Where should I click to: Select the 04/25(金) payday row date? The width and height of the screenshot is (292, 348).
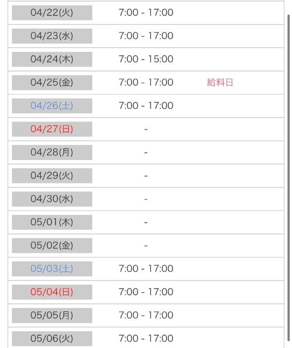coord(52,83)
